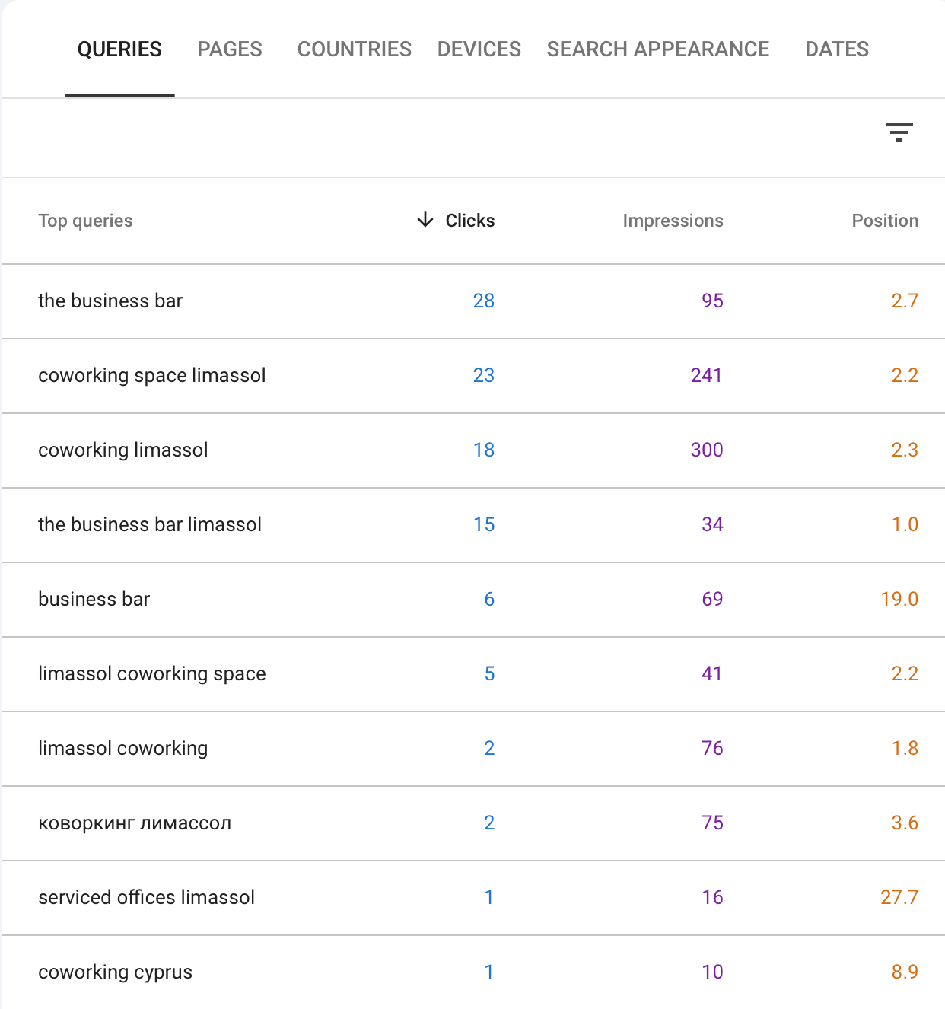945x1009 pixels.
Task: Open the SEARCH APPEARANCE tab
Action: click(x=658, y=49)
